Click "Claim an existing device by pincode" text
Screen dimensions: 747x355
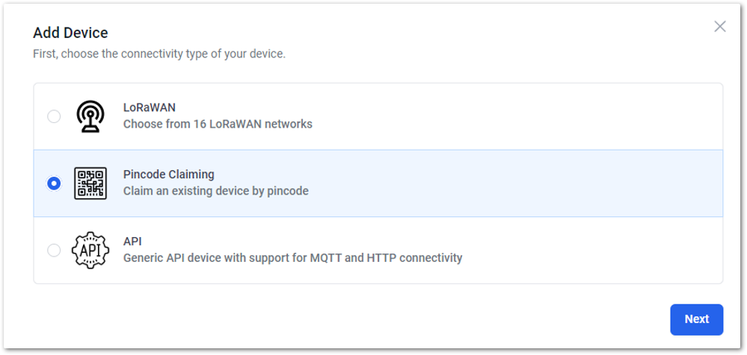216,191
